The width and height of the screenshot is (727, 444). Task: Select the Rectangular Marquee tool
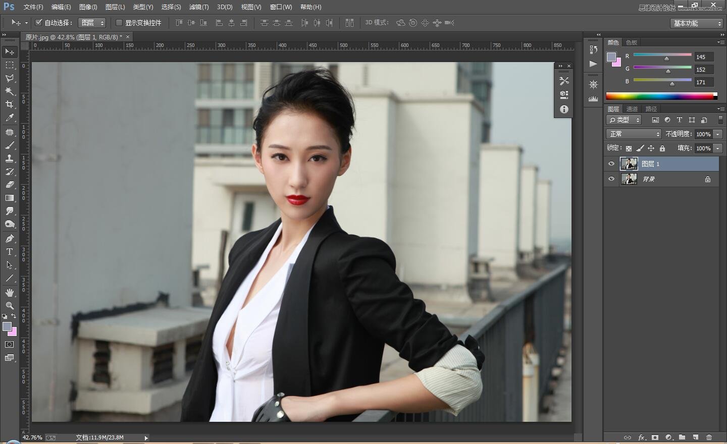(10, 65)
